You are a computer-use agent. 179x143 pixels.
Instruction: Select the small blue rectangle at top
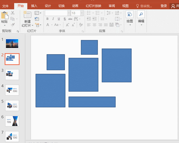click(89, 47)
